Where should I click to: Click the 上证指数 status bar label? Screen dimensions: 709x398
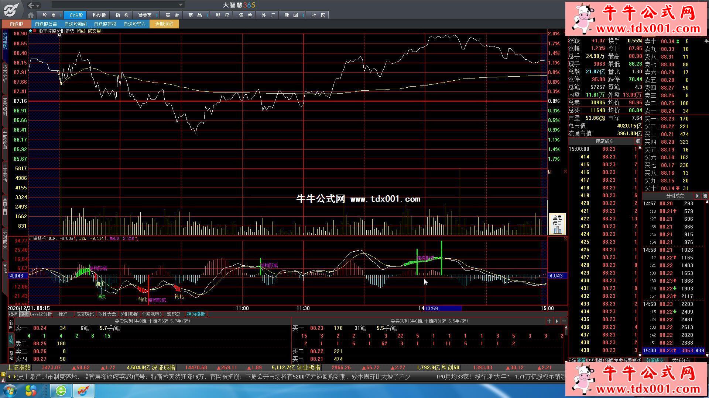[x=19, y=367]
